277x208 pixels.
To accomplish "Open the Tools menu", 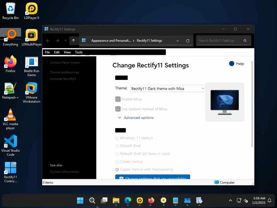I will [79, 52].
